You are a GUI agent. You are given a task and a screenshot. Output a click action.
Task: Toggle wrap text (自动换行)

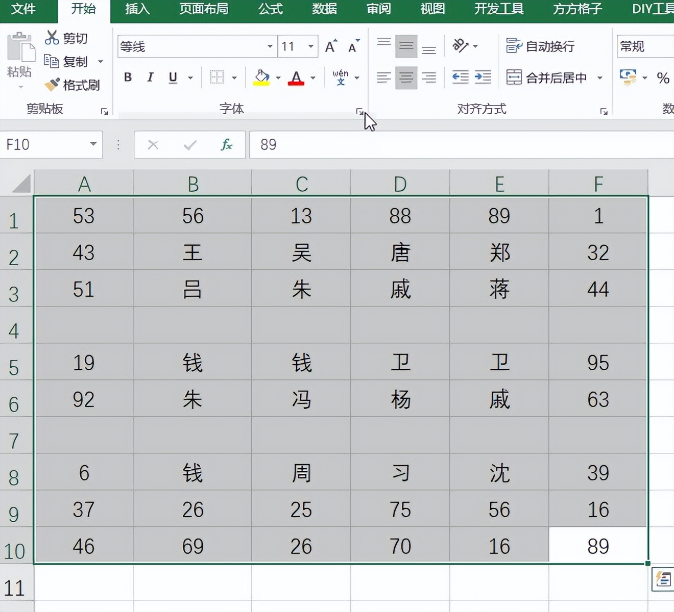pos(540,46)
